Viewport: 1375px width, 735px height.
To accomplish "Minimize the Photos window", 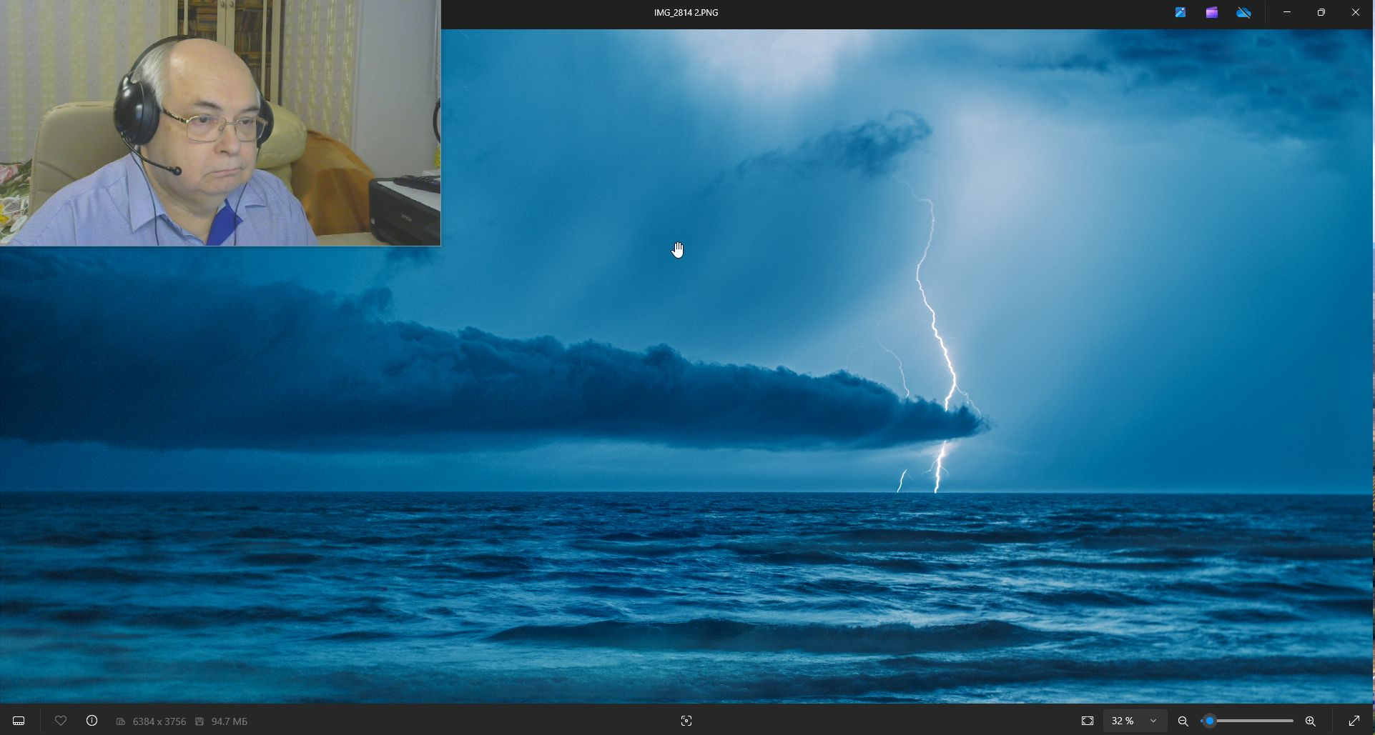I will (1287, 12).
